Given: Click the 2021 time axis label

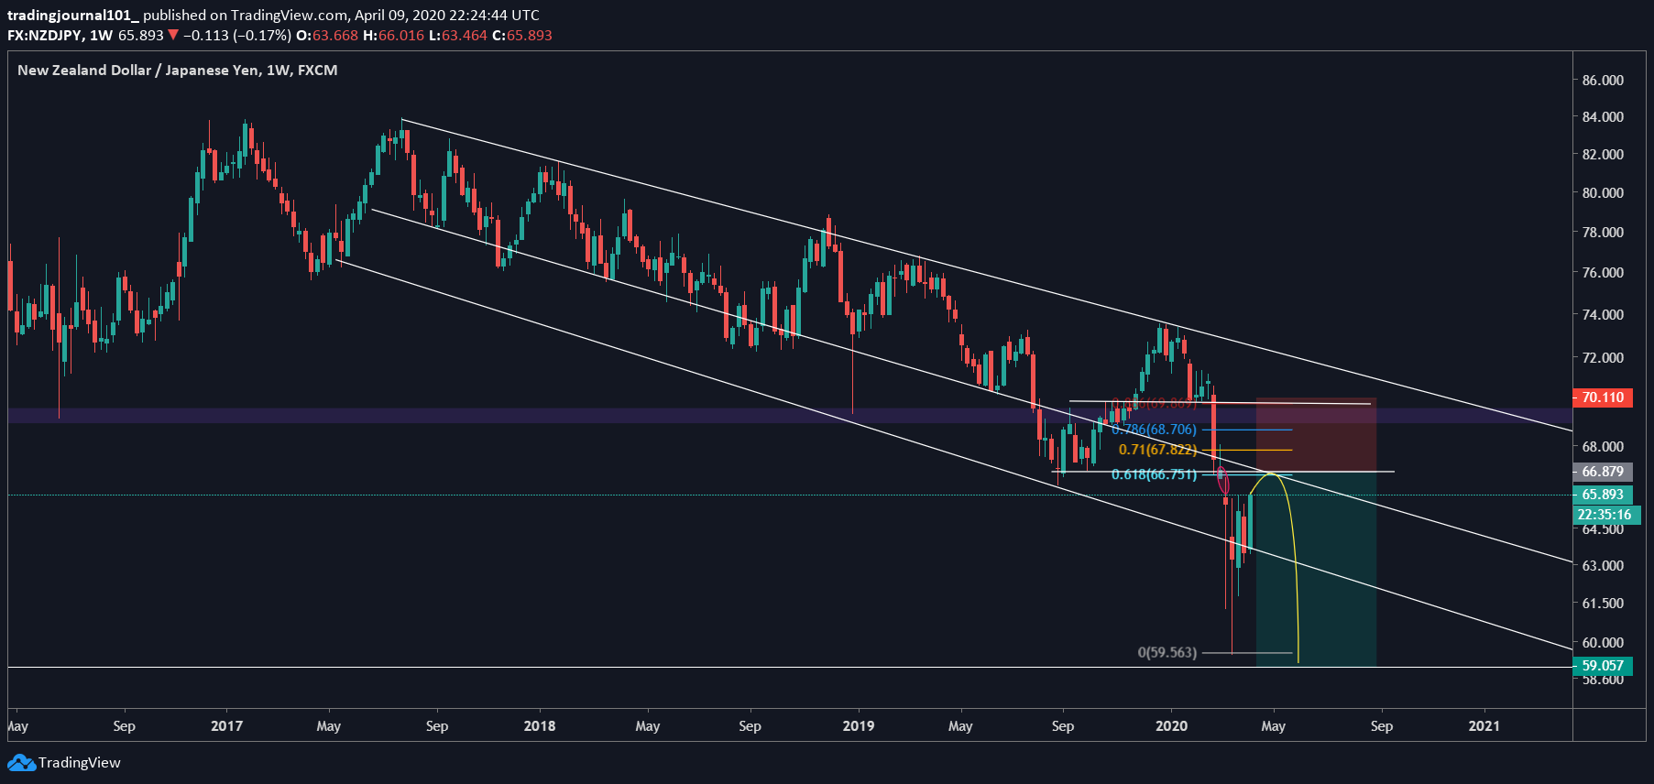Looking at the screenshot, I should point(1484,726).
